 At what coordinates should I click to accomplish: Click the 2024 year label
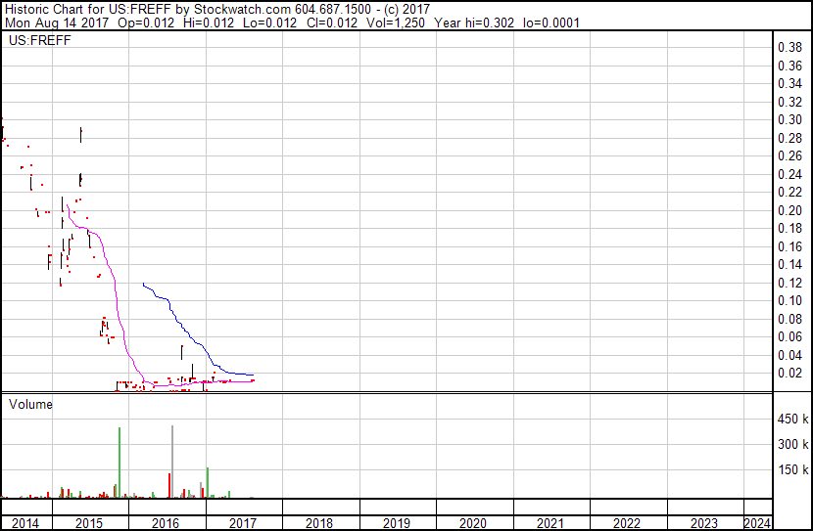click(x=757, y=523)
